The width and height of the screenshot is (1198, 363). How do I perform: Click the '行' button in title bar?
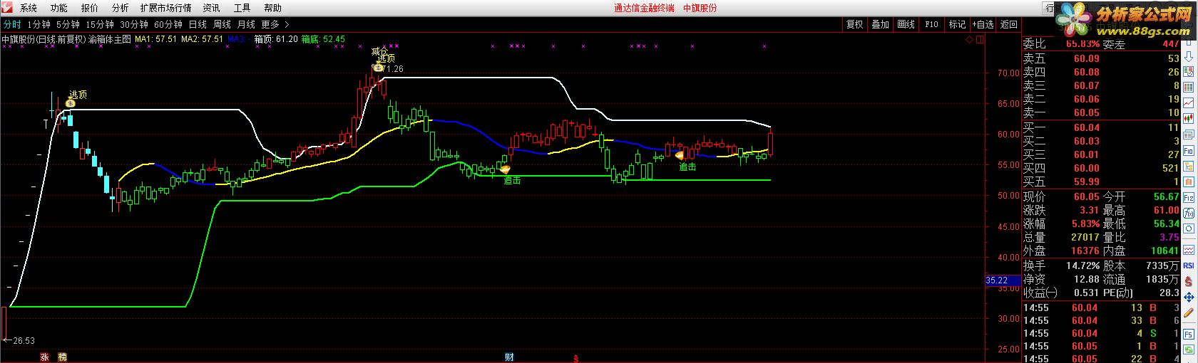tap(1049, 8)
